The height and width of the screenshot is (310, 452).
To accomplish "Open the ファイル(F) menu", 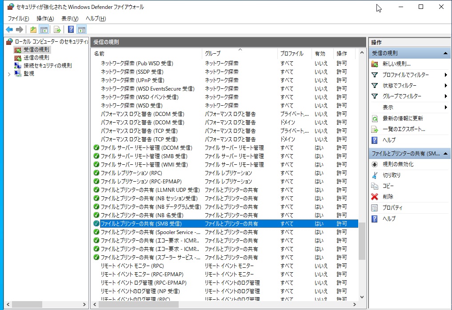I will (19, 19).
